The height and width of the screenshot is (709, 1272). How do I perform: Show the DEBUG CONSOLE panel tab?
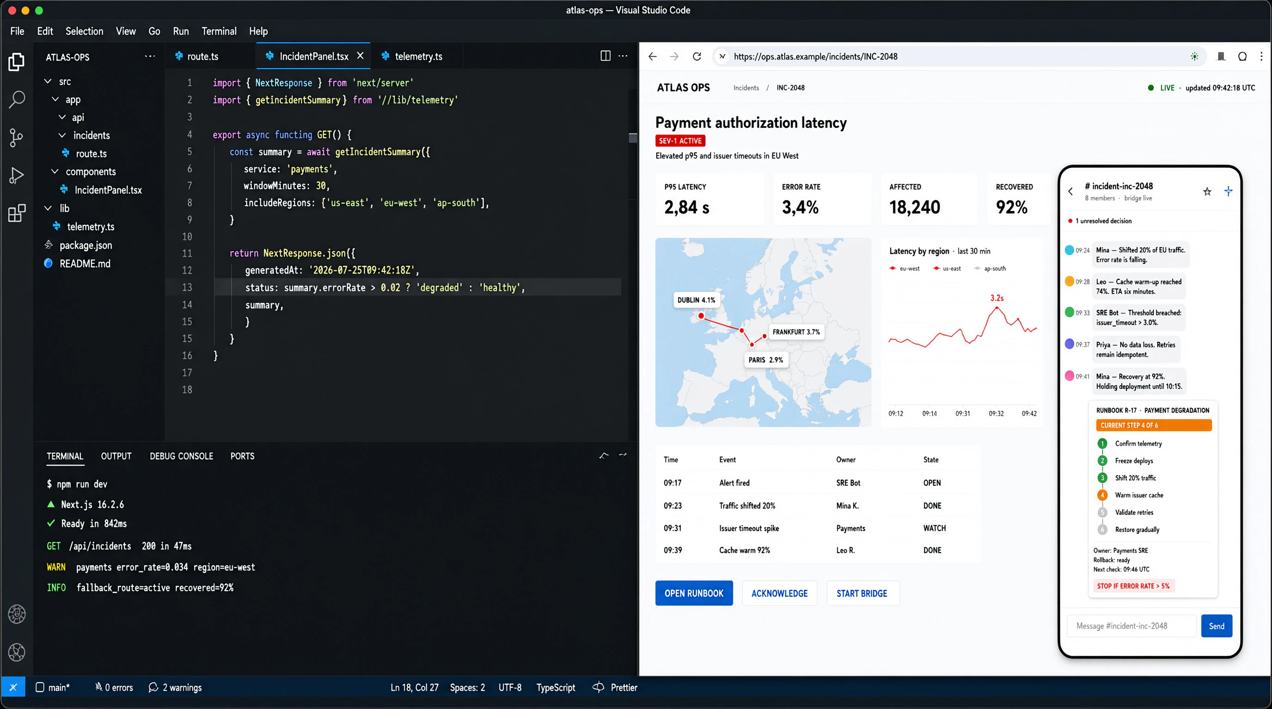tap(182, 456)
